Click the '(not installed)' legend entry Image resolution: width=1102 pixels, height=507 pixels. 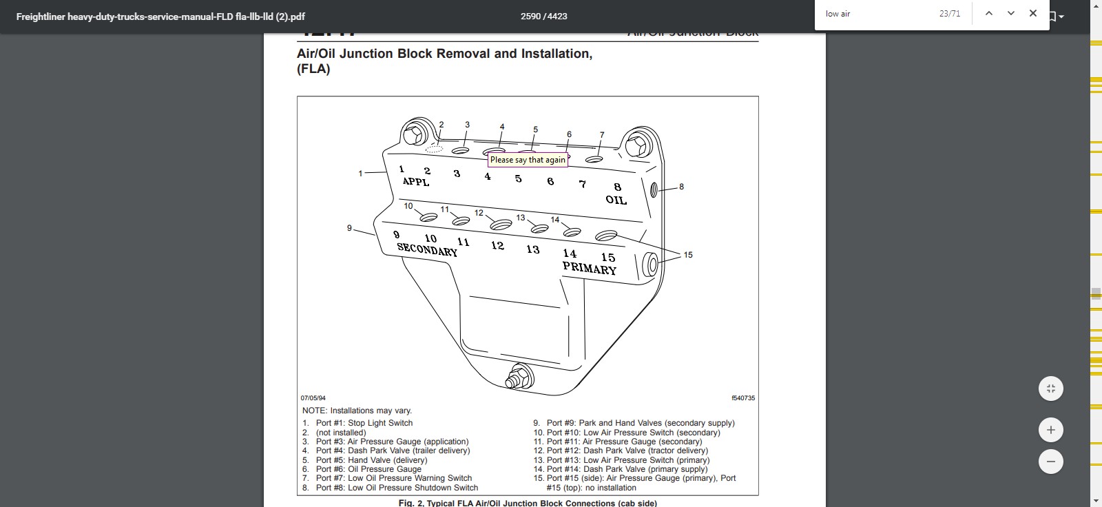click(x=341, y=433)
